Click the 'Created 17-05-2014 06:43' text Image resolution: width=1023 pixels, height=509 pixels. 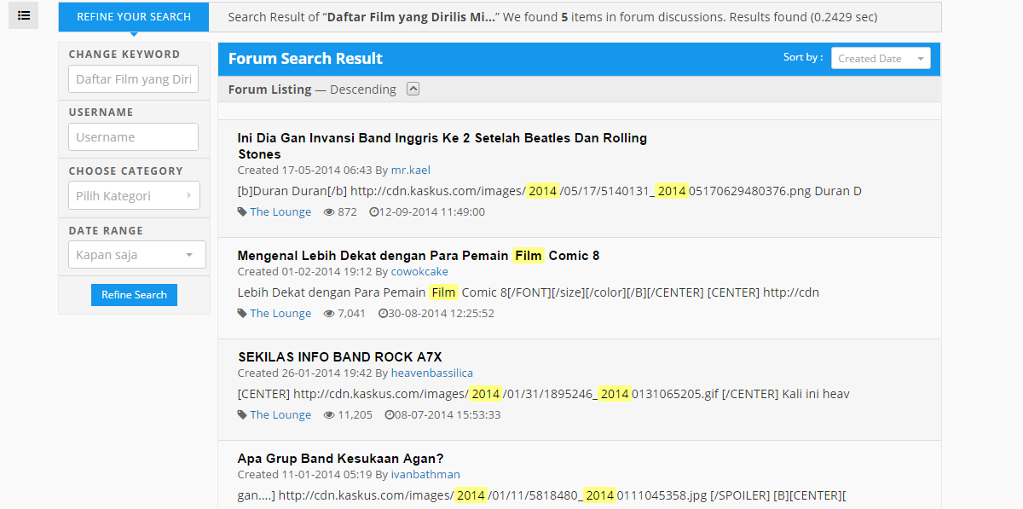coord(304,170)
